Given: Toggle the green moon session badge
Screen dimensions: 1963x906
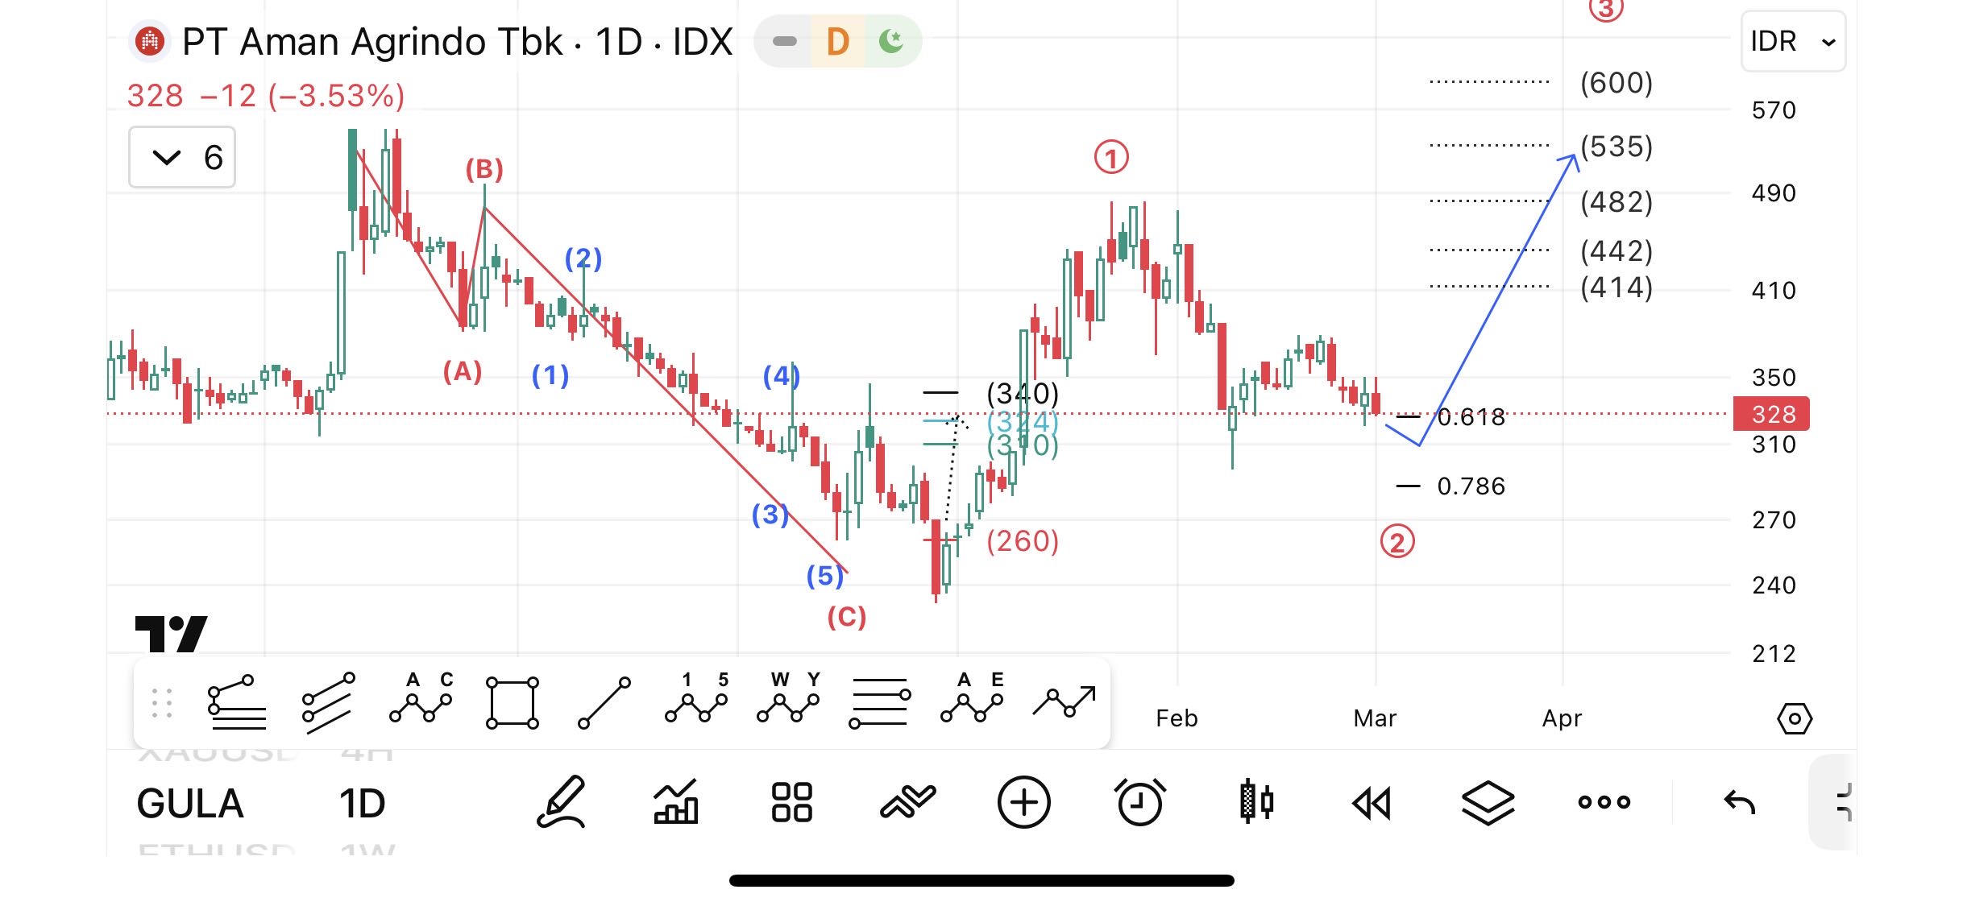Looking at the screenshot, I should [x=891, y=41].
